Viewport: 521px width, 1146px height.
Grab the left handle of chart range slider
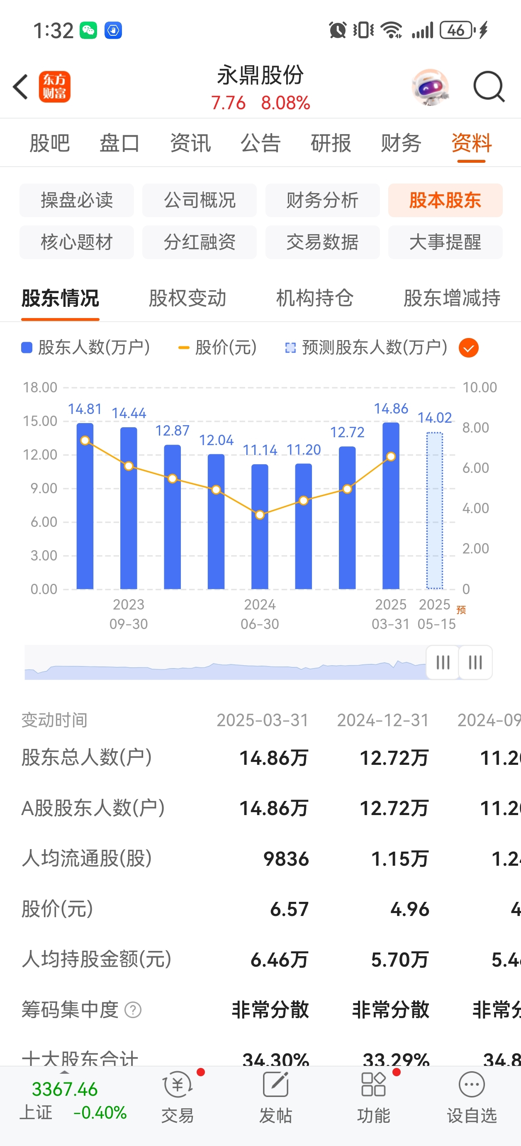tap(443, 662)
